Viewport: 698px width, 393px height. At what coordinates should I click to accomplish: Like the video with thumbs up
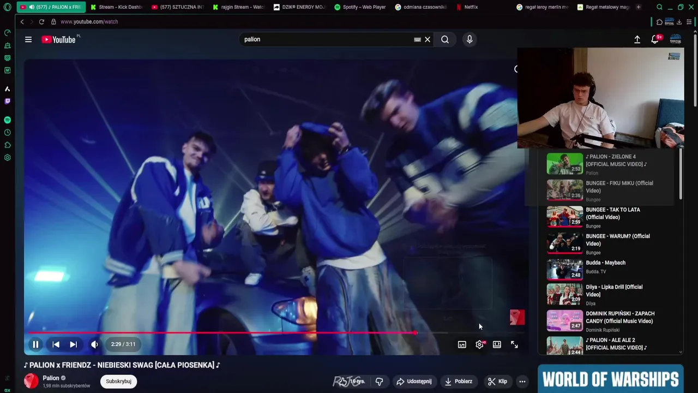[352, 382]
